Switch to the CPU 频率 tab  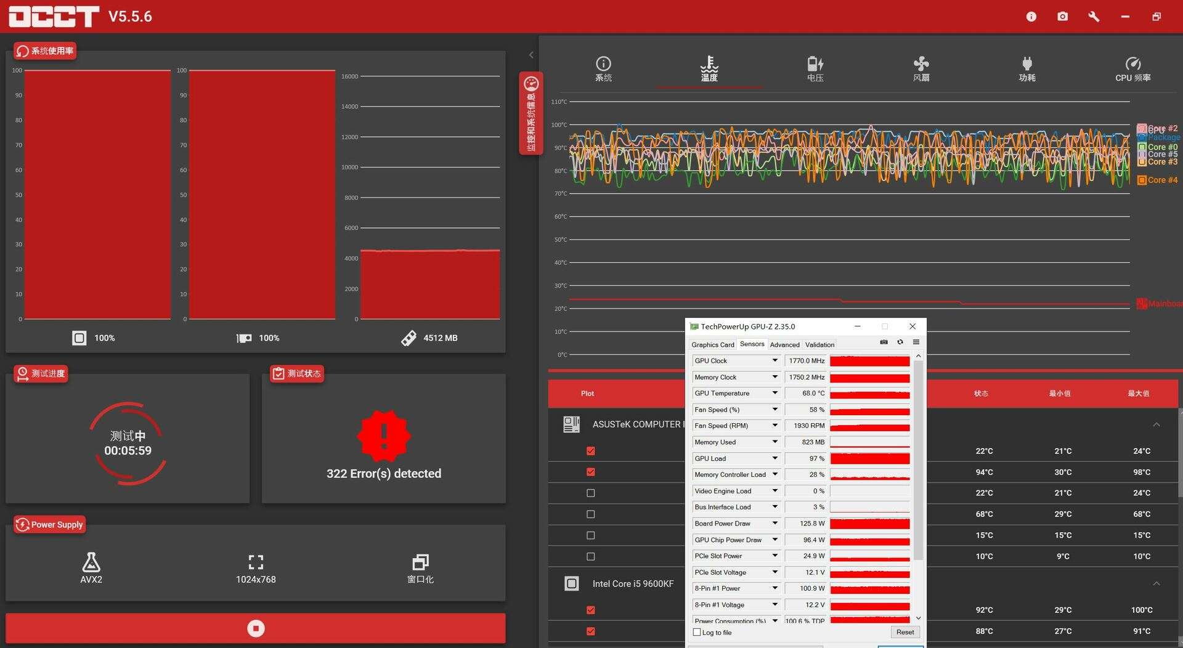point(1133,69)
